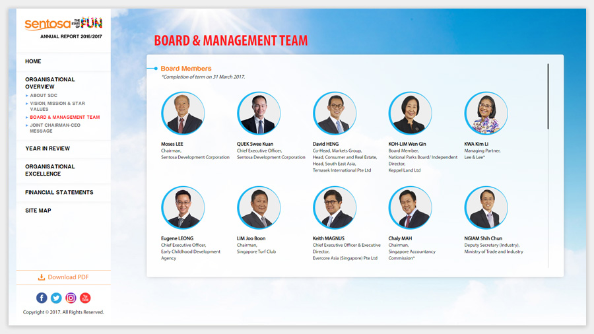Click the name text 'KOH-LIM Wen Gin'
This screenshot has height=334, width=594.
point(407,144)
